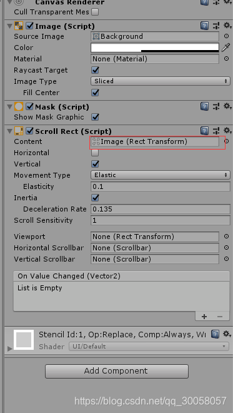Open help for the UI/Default material
Screen dimensions: 233x413
pyautogui.click(x=215, y=334)
